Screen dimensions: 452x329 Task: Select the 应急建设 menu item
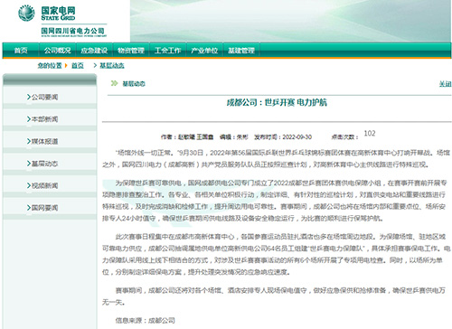coord(94,51)
